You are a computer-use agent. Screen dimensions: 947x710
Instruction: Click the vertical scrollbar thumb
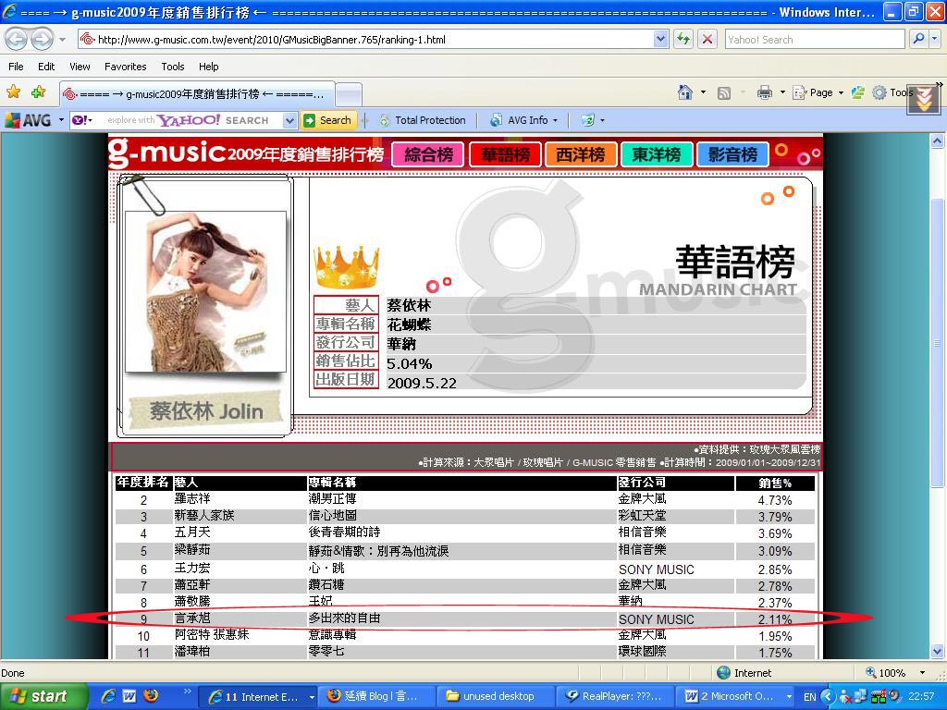tap(937, 343)
